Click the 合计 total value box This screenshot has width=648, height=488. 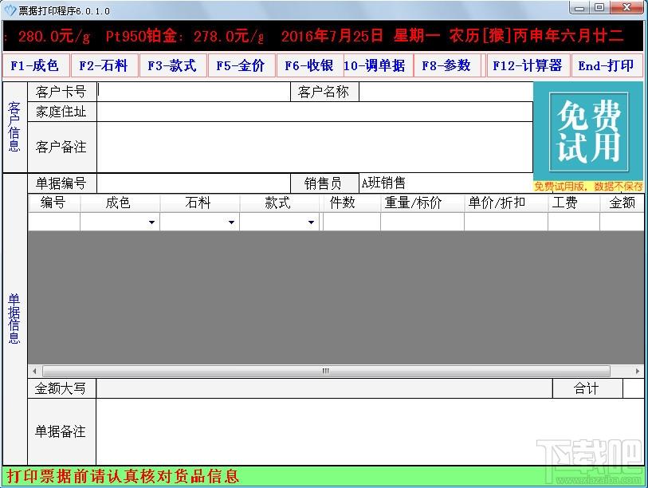634,388
